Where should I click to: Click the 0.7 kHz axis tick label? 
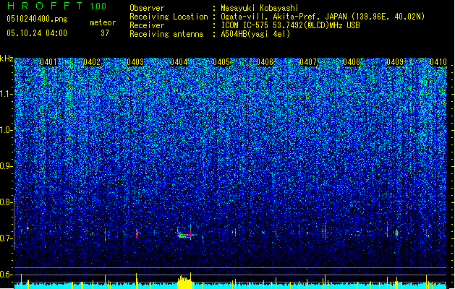(7, 238)
